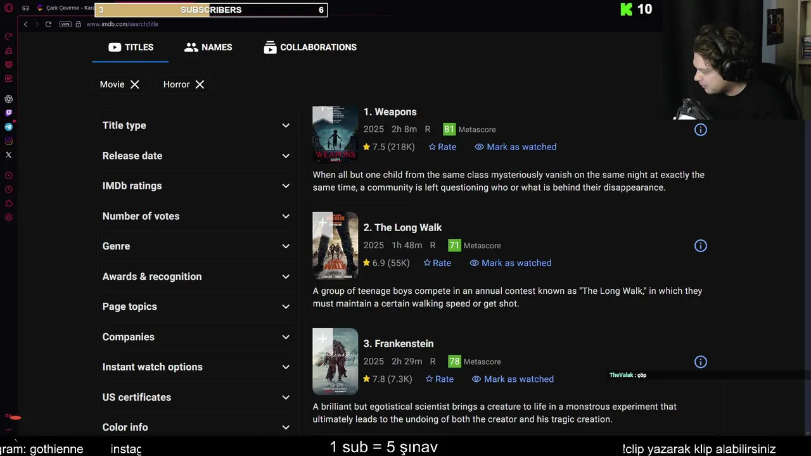Remove the Movie filter chip
The image size is (811, 456).
pyautogui.click(x=135, y=84)
